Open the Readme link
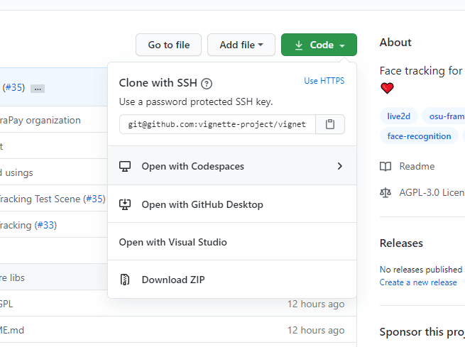This screenshot has height=347, width=465. pyautogui.click(x=417, y=166)
